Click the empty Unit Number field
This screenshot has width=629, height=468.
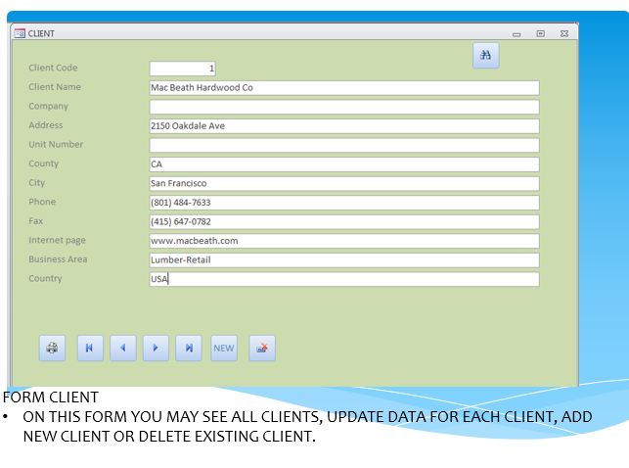click(x=342, y=145)
